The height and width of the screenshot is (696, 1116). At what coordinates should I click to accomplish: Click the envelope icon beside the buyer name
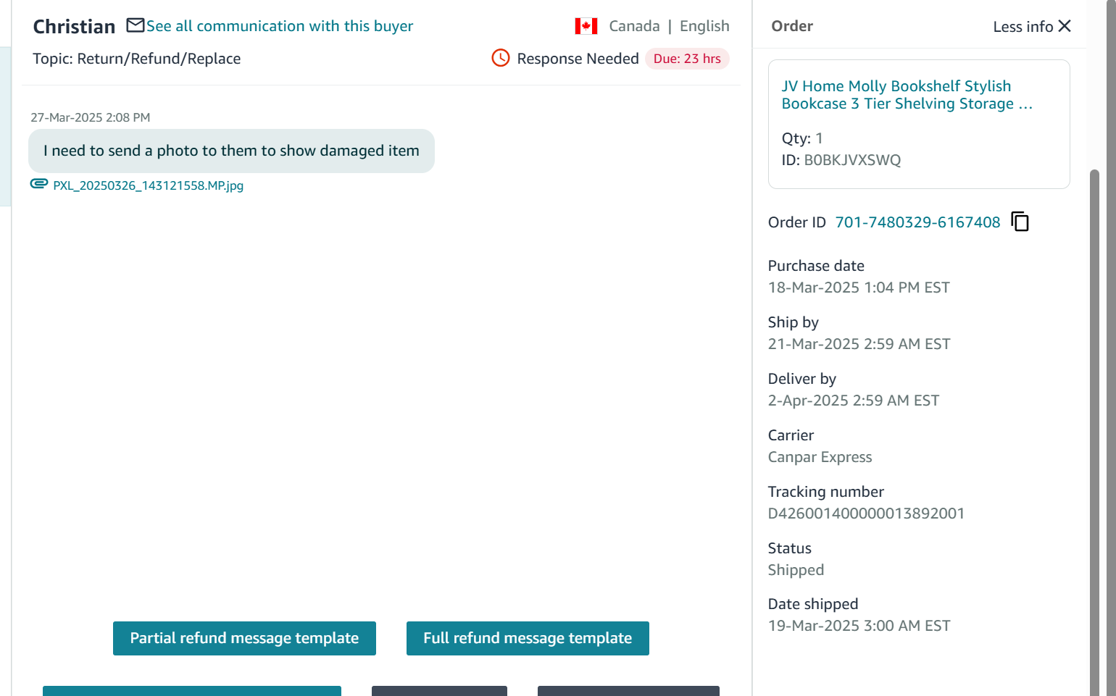coord(135,26)
